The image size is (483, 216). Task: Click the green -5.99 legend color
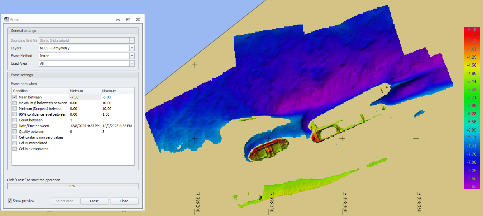[x=472, y=105]
